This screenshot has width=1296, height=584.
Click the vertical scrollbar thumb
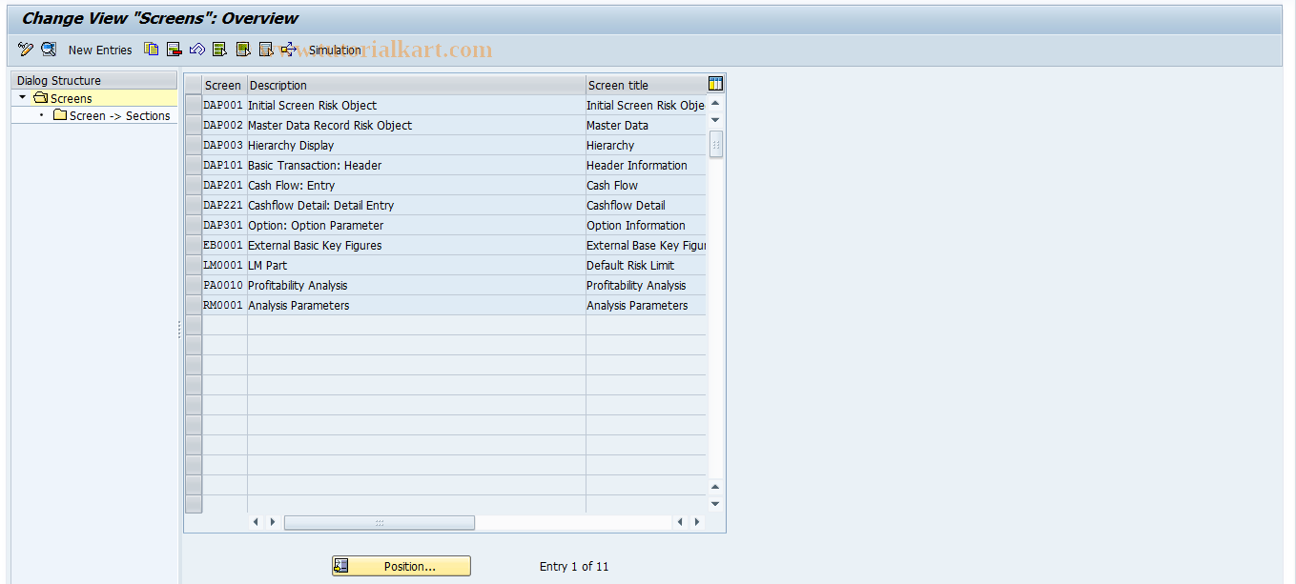(716, 144)
